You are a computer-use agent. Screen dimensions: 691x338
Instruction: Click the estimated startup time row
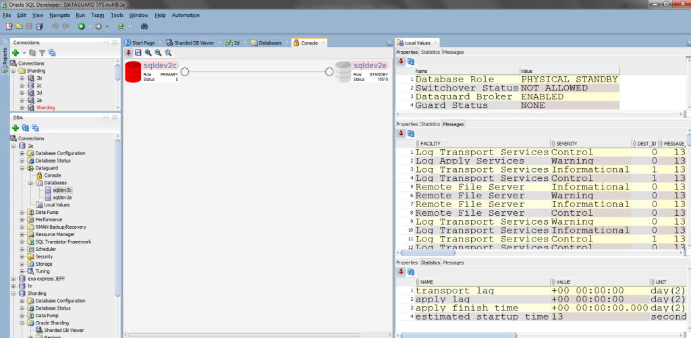coord(550,317)
